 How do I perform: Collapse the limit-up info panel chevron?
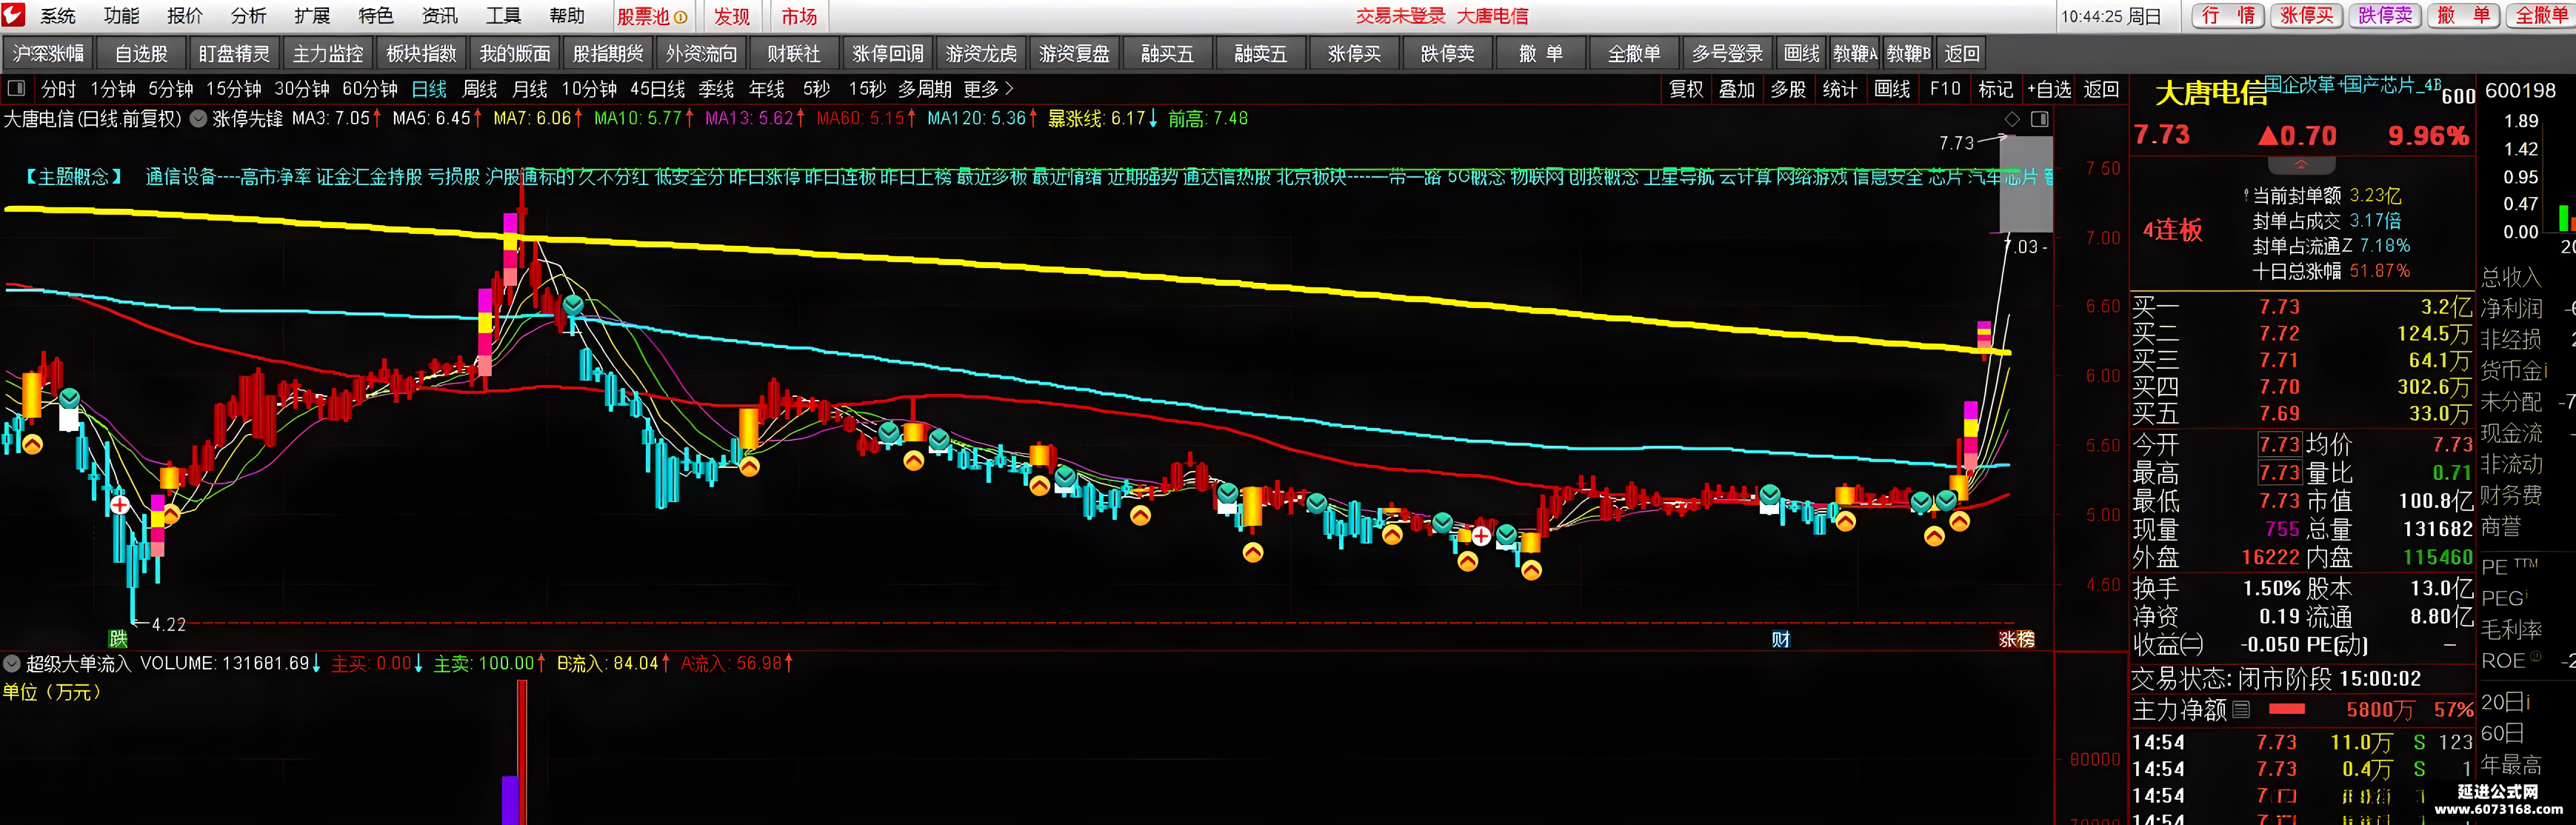(x=2301, y=164)
